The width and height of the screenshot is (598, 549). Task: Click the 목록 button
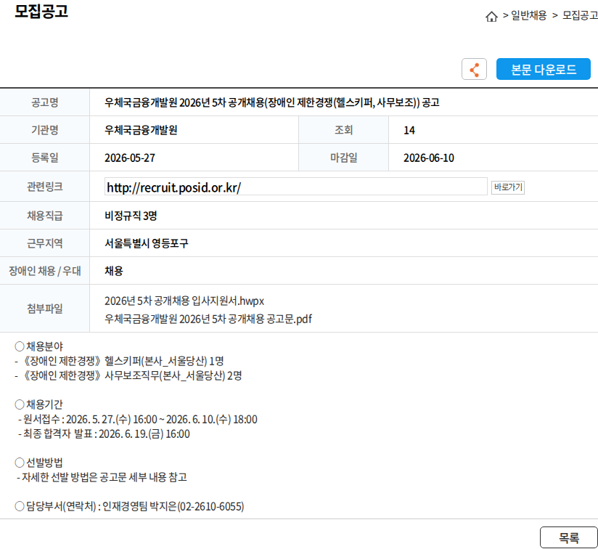tap(569, 537)
